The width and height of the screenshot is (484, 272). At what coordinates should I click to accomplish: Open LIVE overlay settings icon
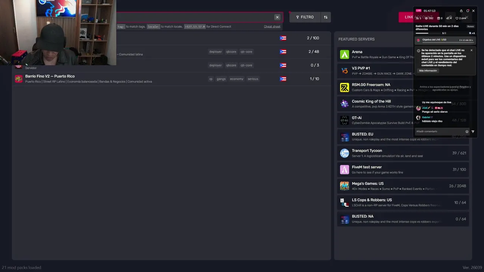point(467,11)
